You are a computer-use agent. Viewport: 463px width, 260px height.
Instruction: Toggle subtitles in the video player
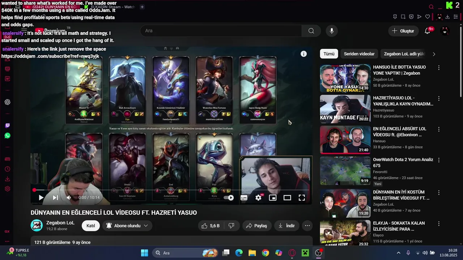(244, 198)
